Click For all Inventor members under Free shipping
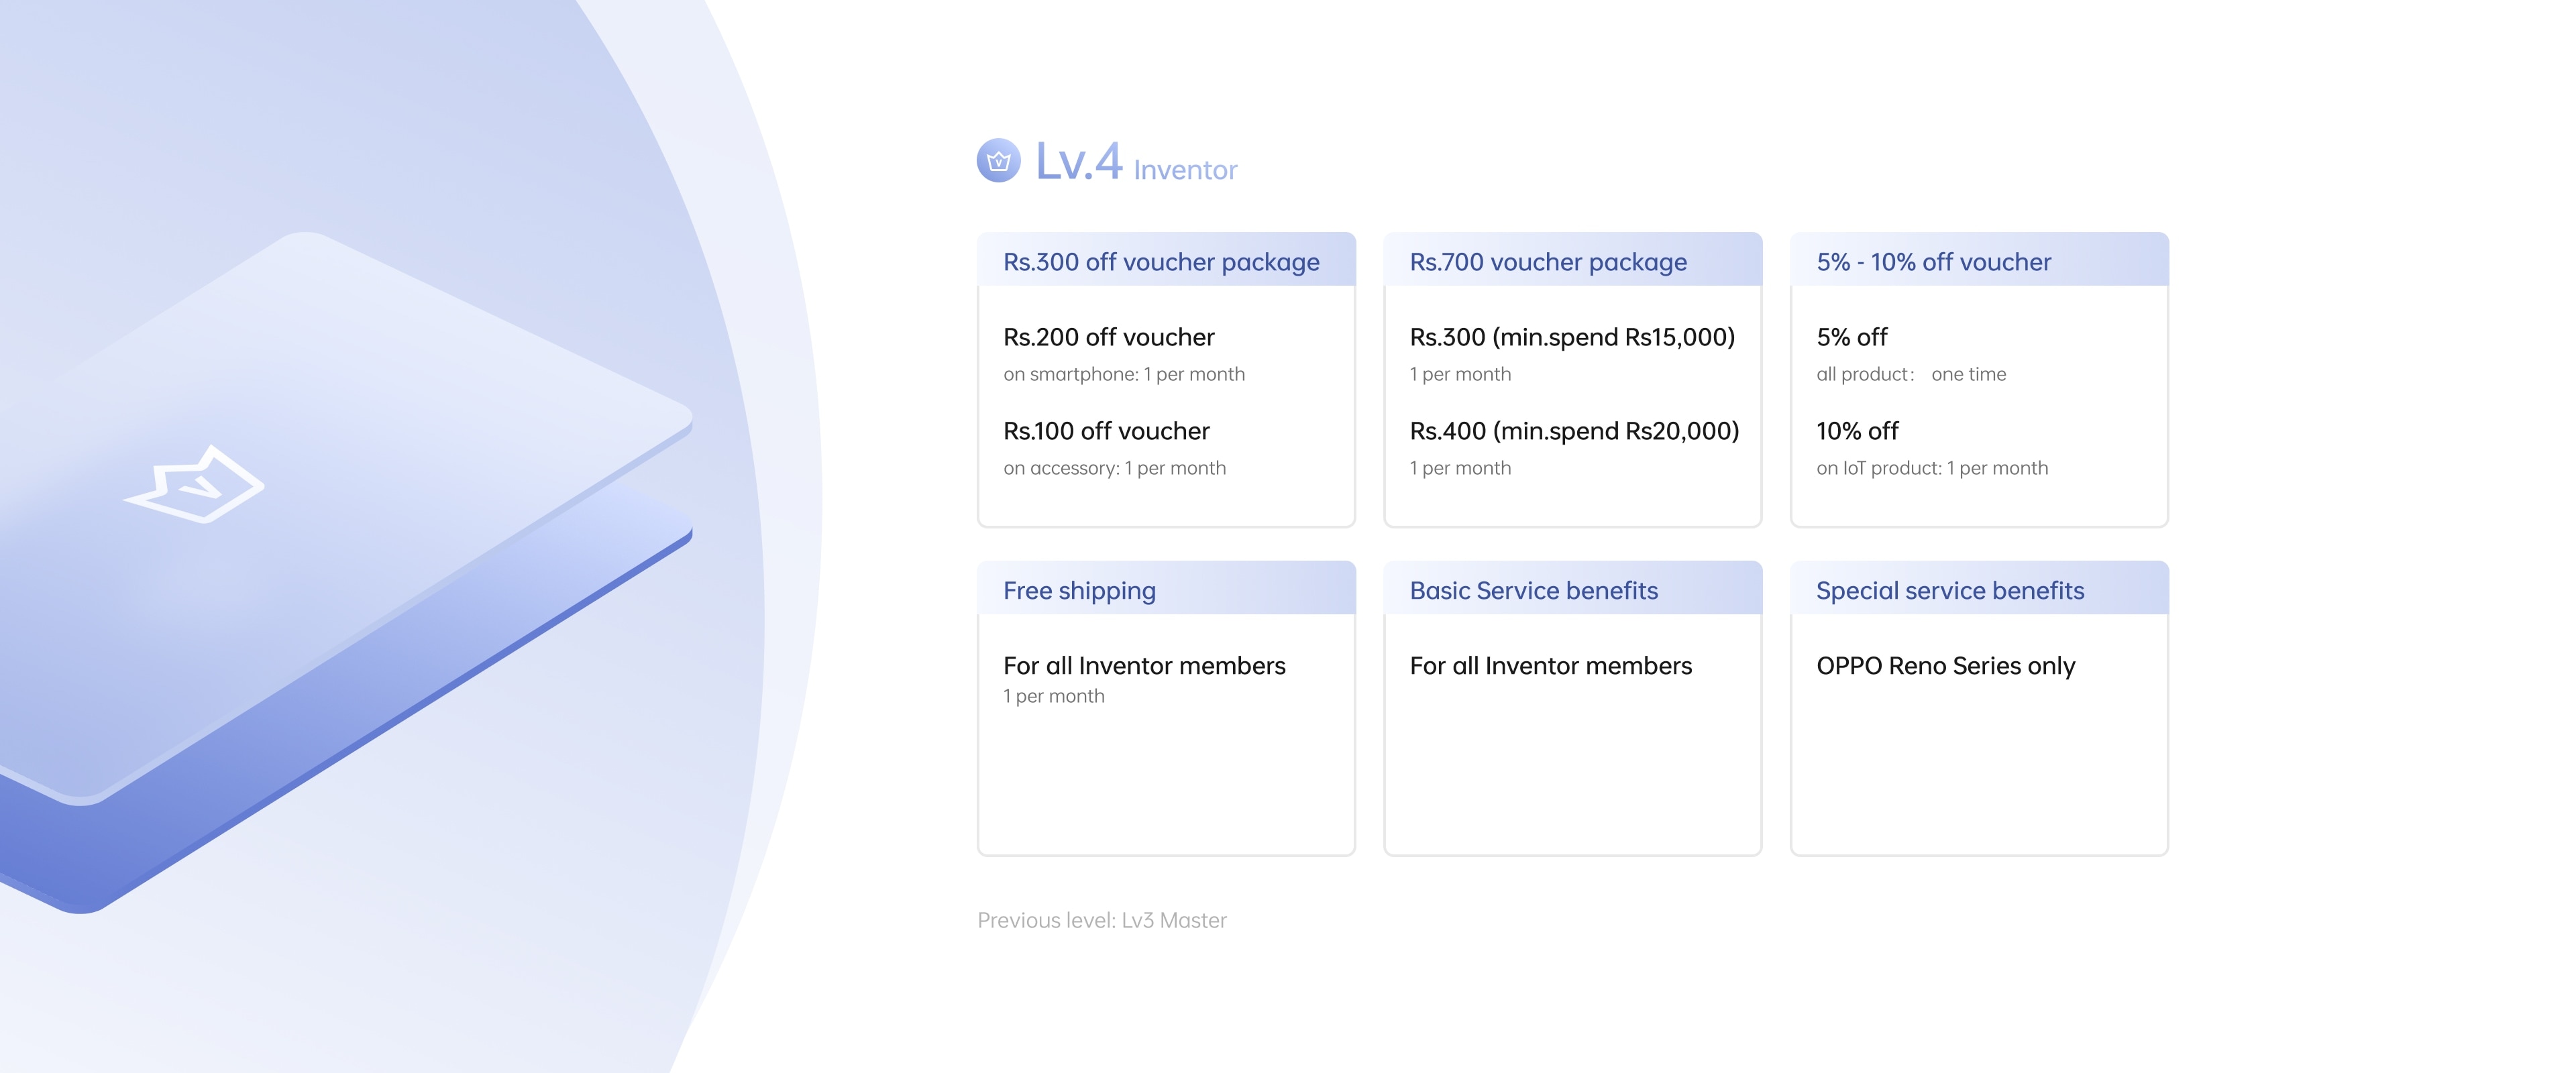The image size is (2576, 1073). (1144, 666)
